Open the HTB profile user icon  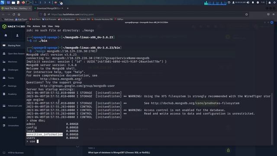click(17, 36)
